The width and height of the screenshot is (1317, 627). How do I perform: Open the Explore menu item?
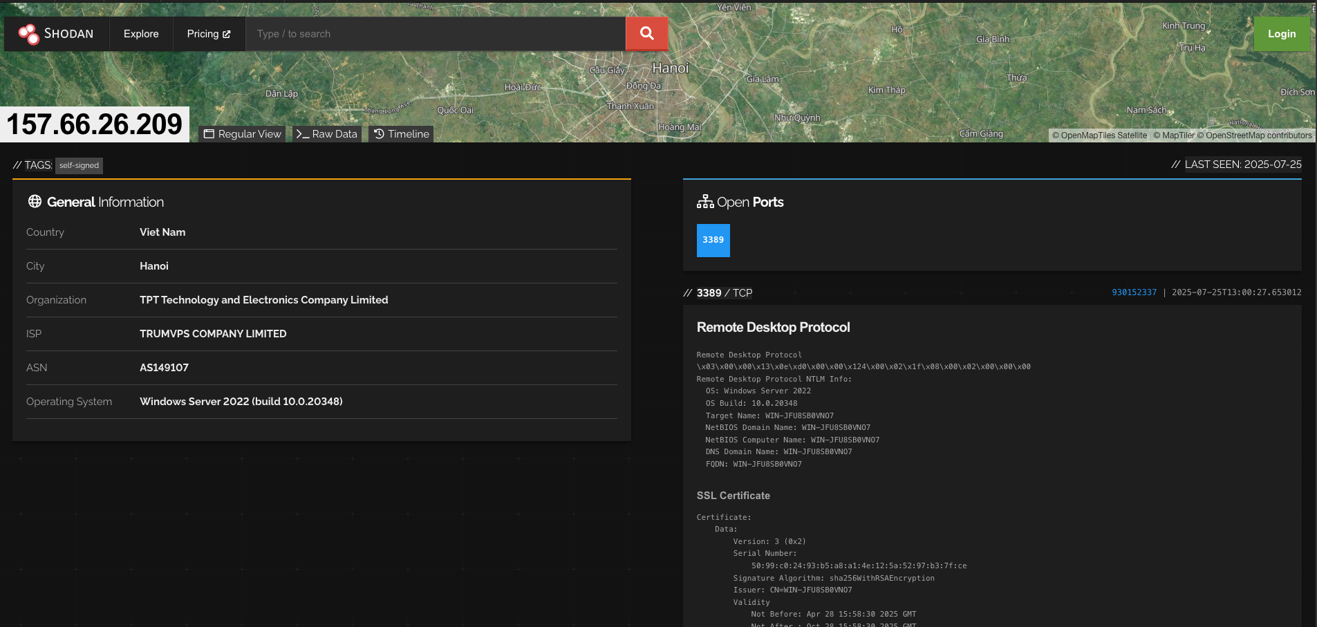(x=141, y=34)
